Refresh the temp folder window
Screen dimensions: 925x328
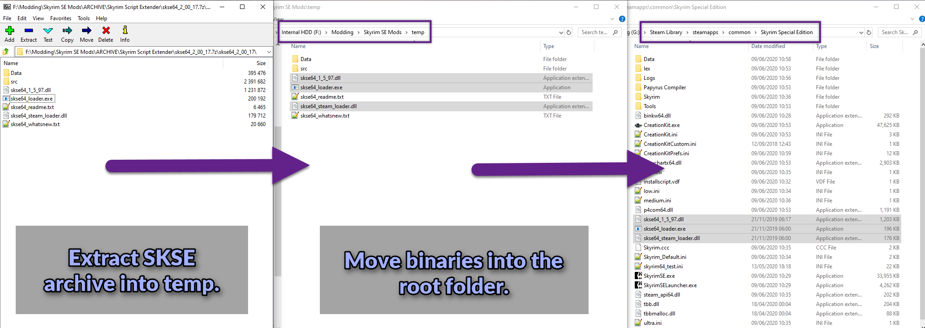[x=569, y=32]
